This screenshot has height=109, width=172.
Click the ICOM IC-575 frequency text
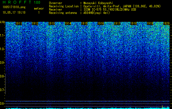coord(110,10)
